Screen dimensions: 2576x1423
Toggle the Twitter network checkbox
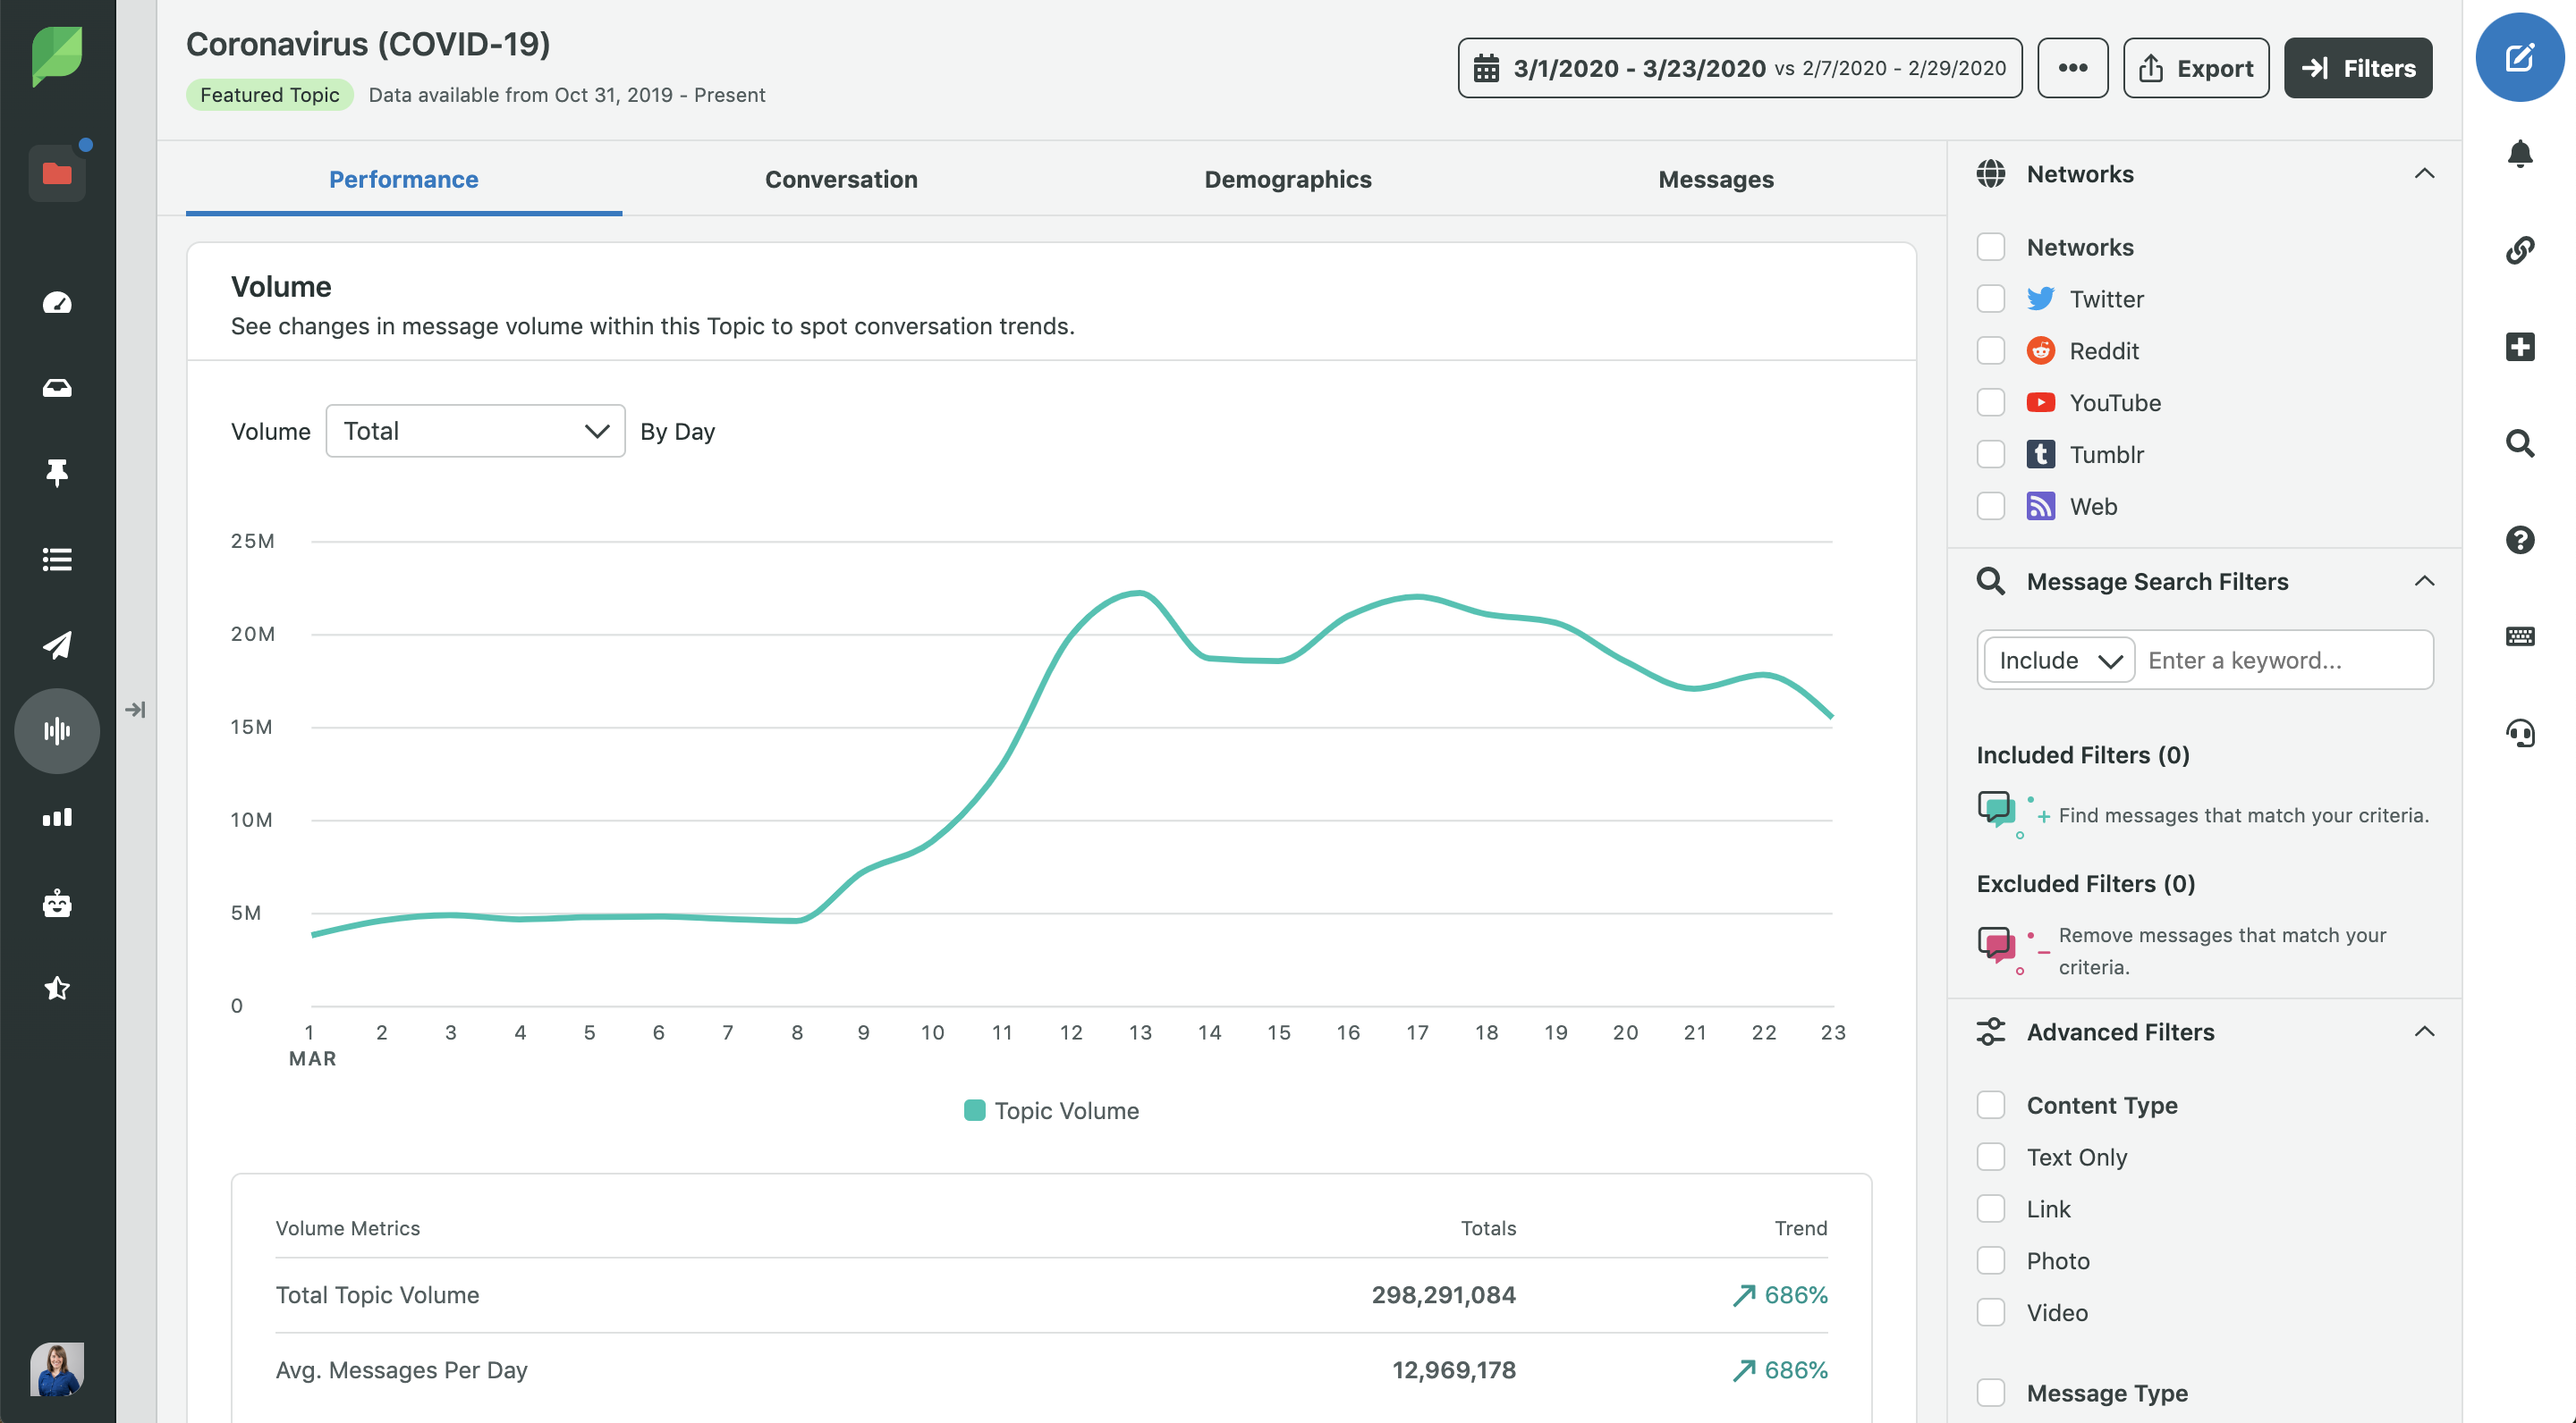click(x=1990, y=298)
